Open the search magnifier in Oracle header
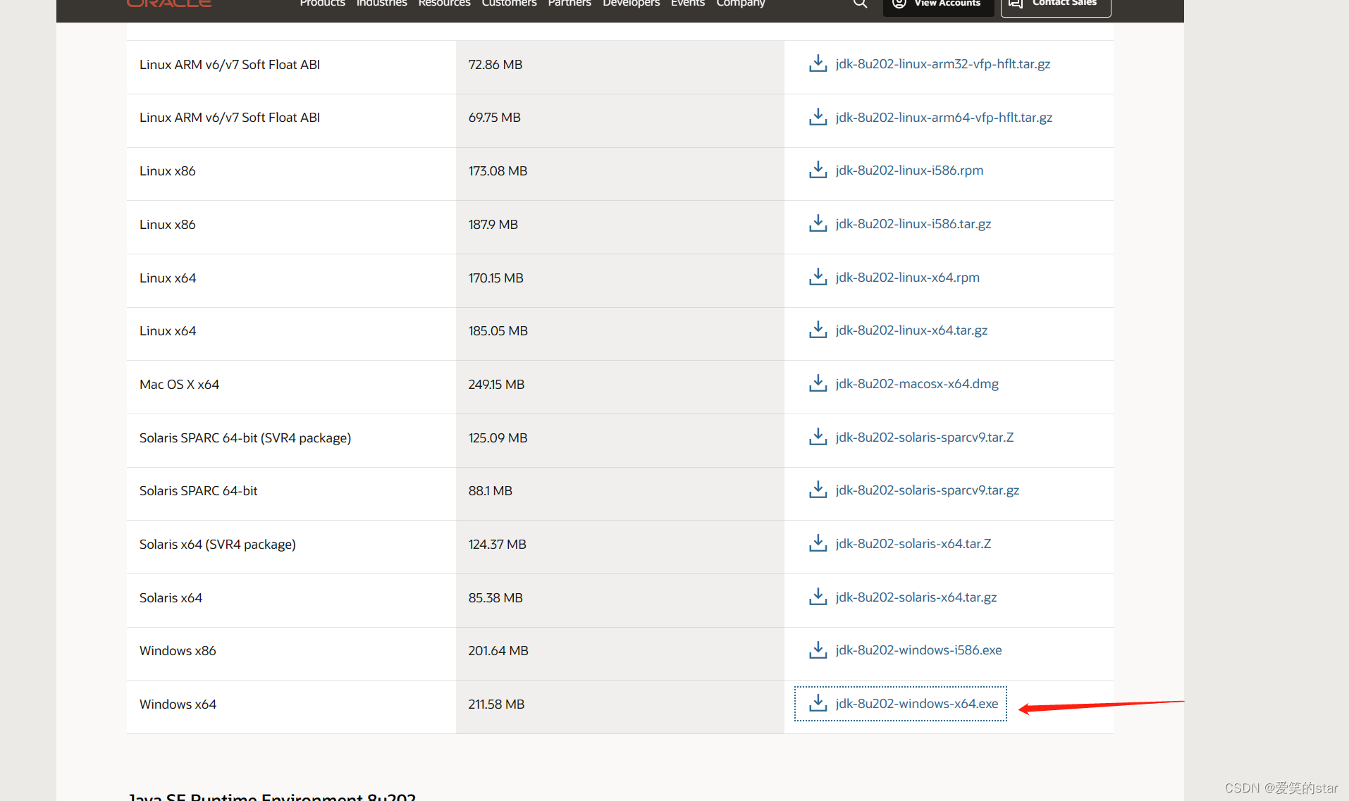Image resolution: width=1349 pixels, height=801 pixels. tap(860, 4)
